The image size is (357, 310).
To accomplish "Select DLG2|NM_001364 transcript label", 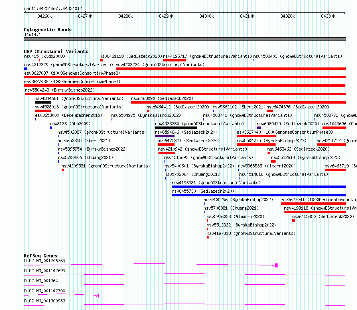I will click(41, 281).
